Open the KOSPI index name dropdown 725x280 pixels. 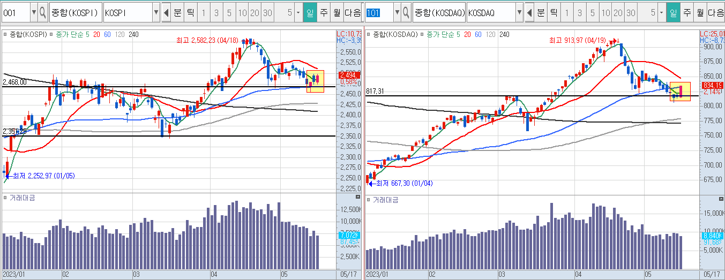pos(156,12)
